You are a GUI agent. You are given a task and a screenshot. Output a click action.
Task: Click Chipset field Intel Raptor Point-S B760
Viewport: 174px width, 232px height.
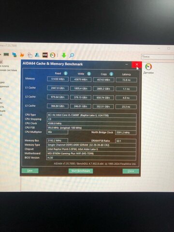pos(91,149)
